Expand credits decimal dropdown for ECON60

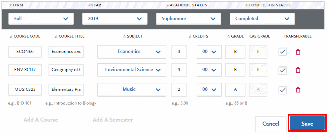[209, 52]
